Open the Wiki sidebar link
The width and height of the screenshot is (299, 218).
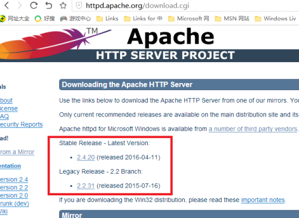(4, 211)
